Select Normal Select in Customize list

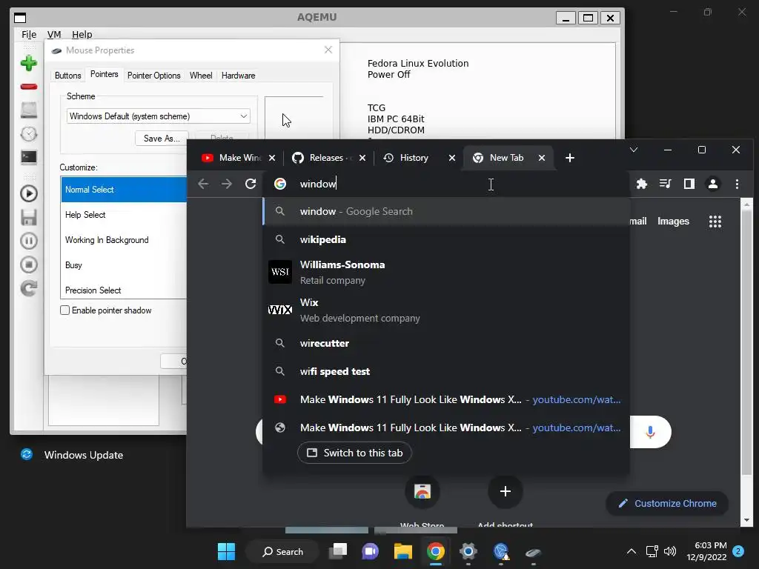click(x=124, y=190)
